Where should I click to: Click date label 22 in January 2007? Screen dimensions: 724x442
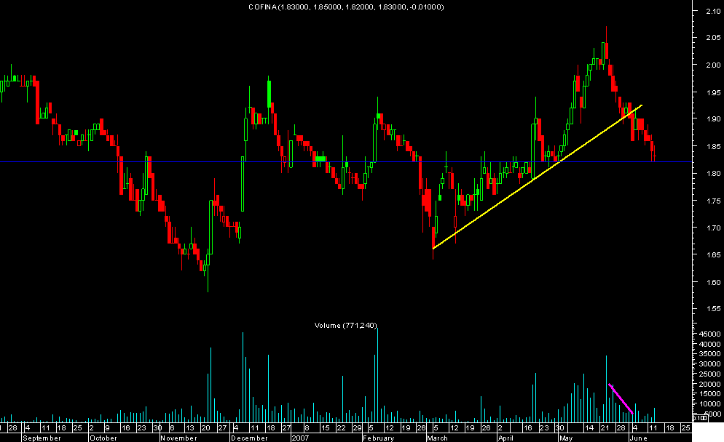tap(341, 428)
